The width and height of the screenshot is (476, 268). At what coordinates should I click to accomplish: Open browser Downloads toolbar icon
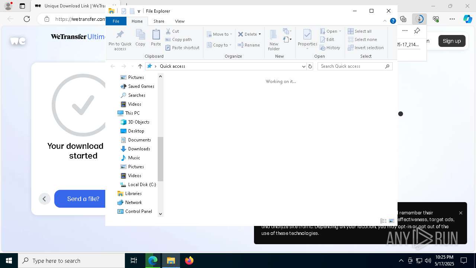click(x=419, y=19)
